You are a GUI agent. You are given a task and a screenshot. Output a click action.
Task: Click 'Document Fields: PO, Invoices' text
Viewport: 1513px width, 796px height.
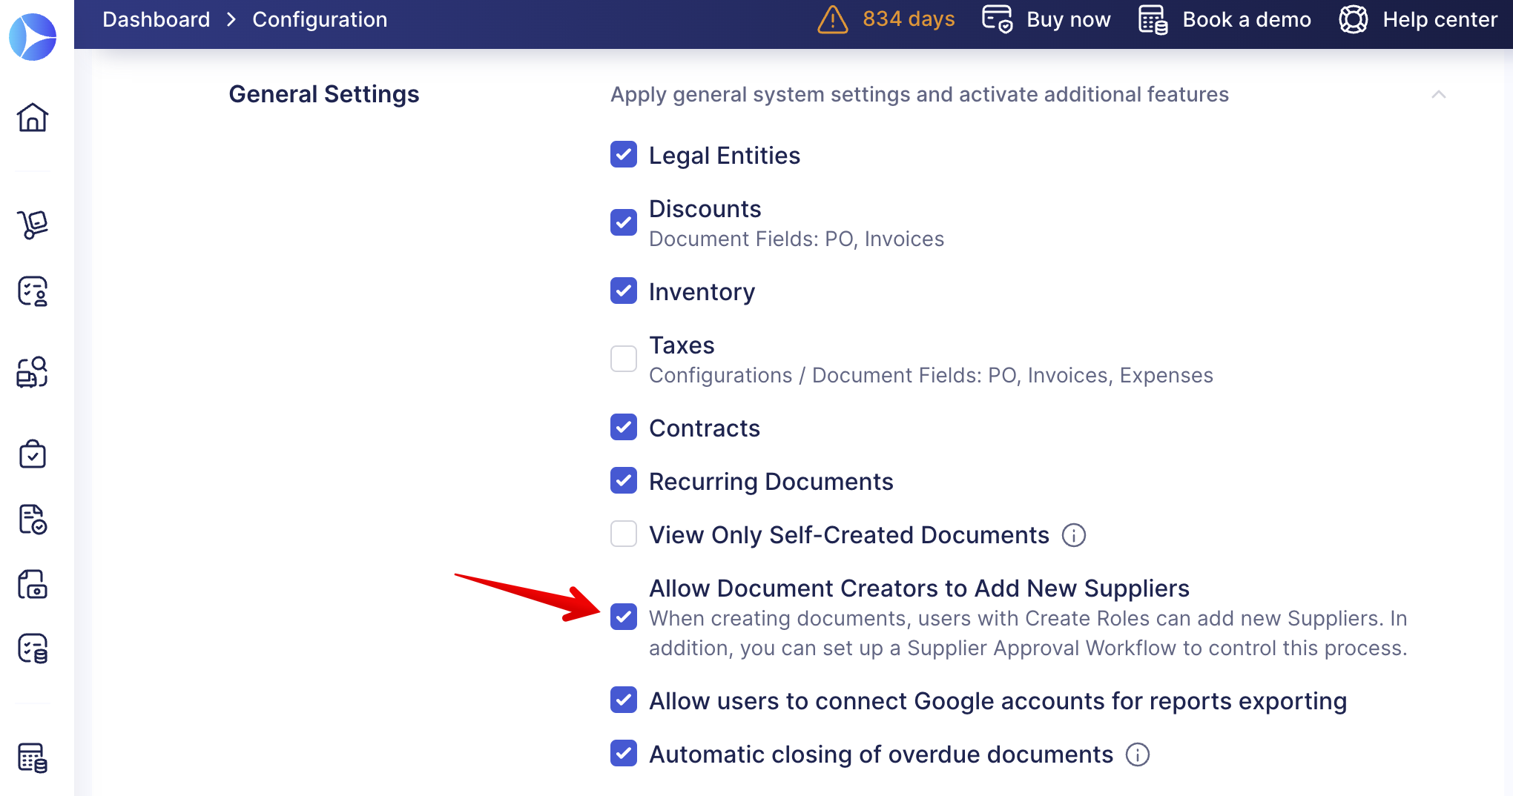797,239
